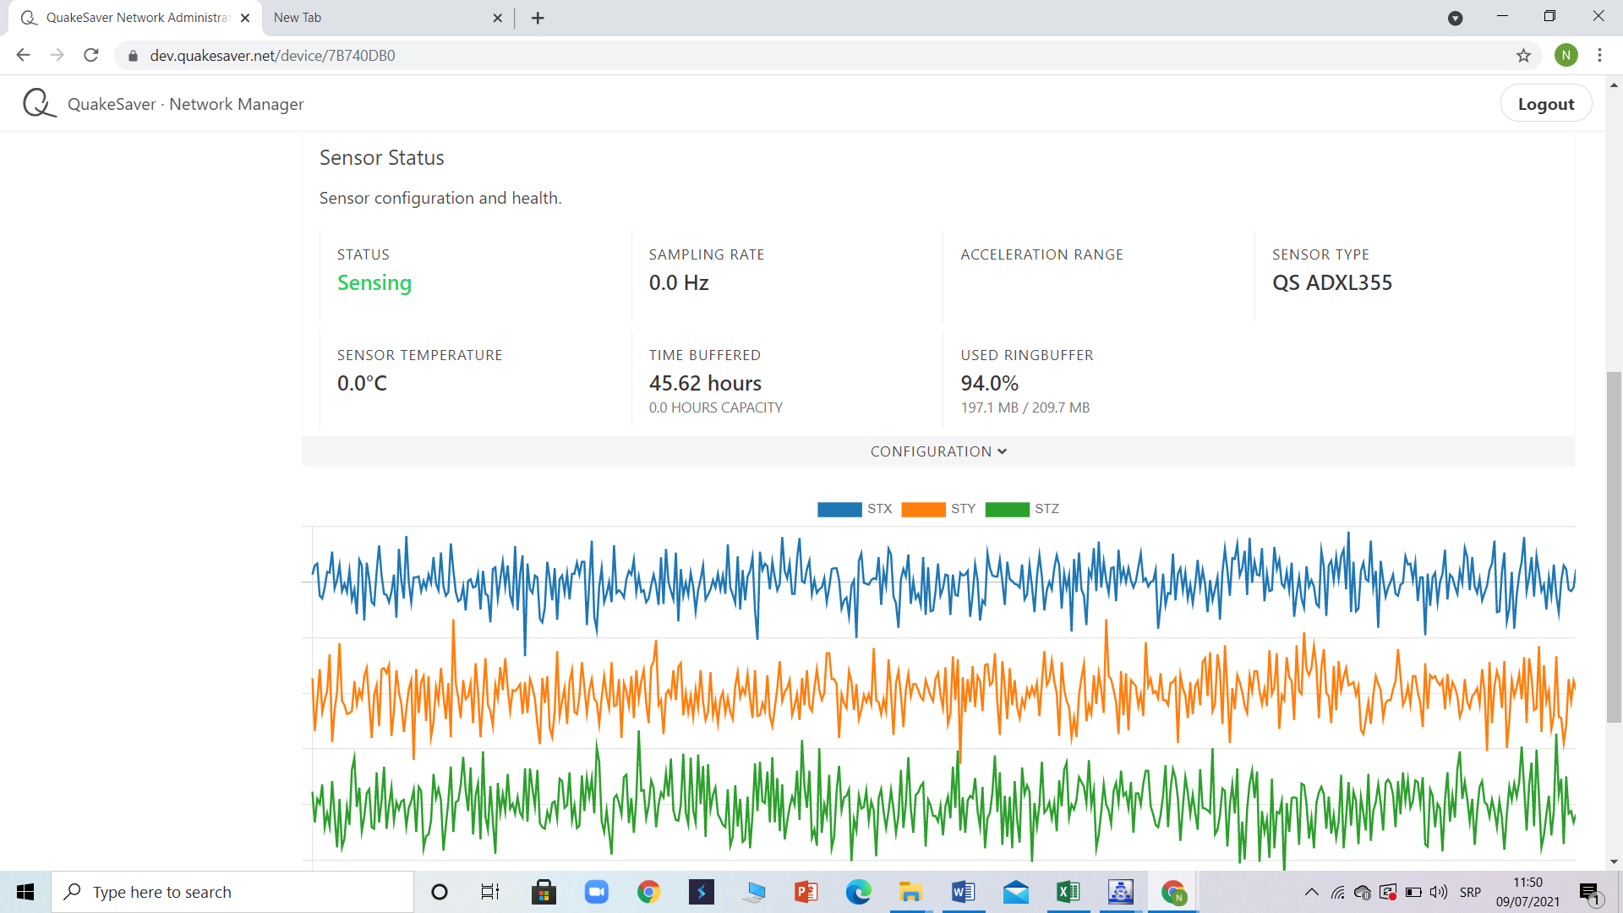The width and height of the screenshot is (1623, 913).
Task: Open the Windows Start menu
Action: point(25,892)
